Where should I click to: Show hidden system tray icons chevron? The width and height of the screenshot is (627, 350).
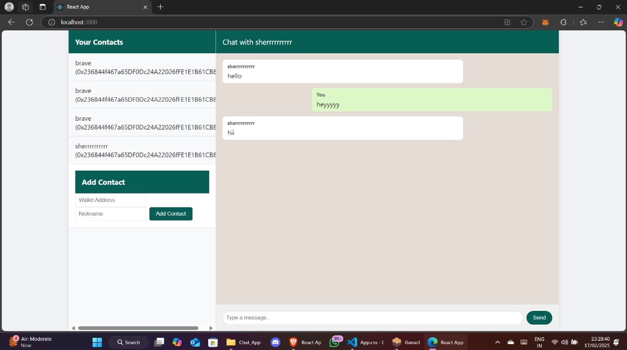pyautogui.click(x=498, y=342)
